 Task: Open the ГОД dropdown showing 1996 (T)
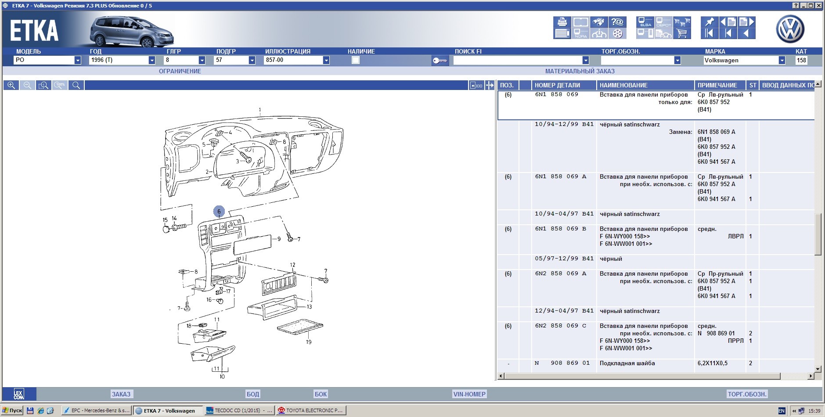coord(152,60)
